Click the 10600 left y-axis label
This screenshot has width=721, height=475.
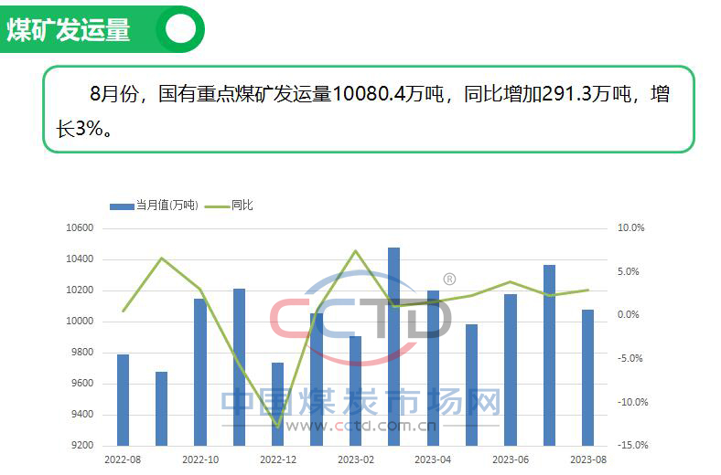(x=81, y=228)
